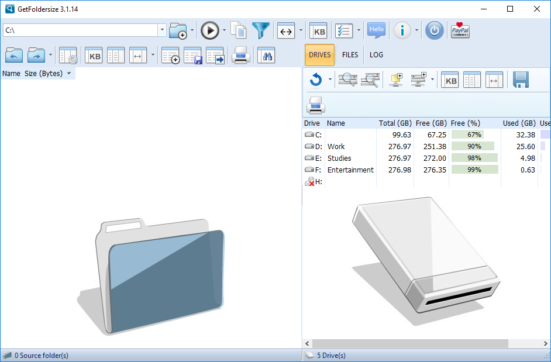The image size is (551, 362).
Task: Open the binoculars search icon
Action: 266,56
